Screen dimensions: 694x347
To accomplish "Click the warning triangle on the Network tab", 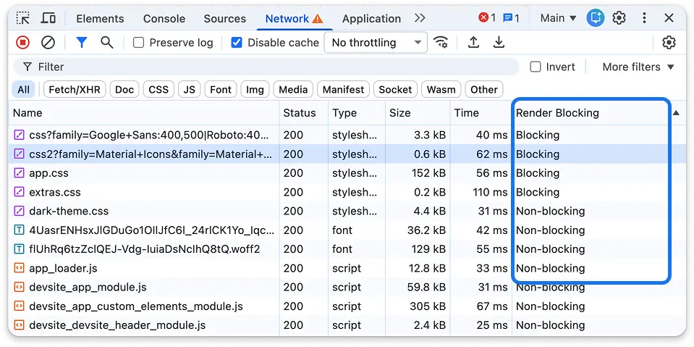I will pyautogui.click(x=318, y=19).
